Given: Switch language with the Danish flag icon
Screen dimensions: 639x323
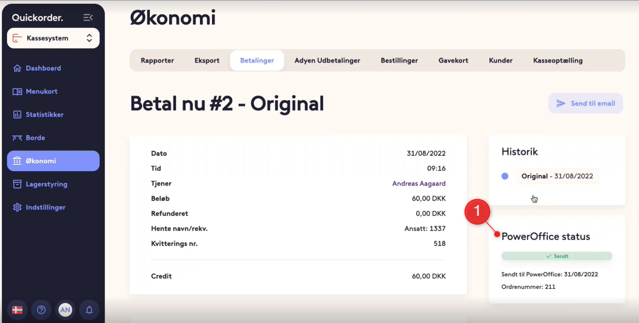Looking at the screenshot, I should point(17,310).
